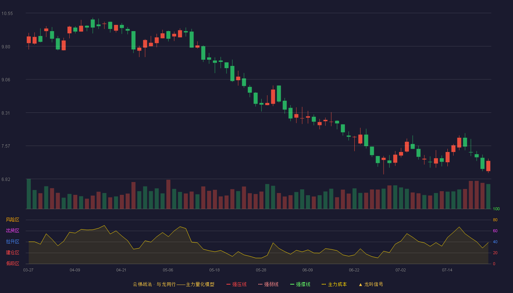The width and height of the screenshot is (513, 293).
Task: Select the 07-14 date label
Action: point(447,270)
